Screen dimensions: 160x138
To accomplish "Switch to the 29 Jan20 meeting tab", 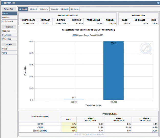I will 54,9.
